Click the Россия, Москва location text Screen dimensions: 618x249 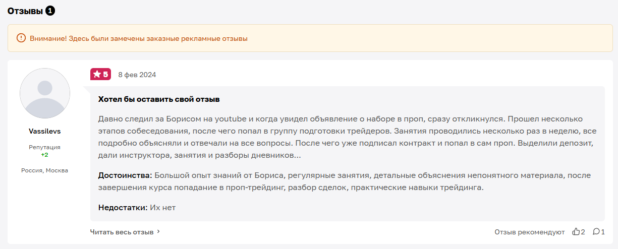pos(45,170)
